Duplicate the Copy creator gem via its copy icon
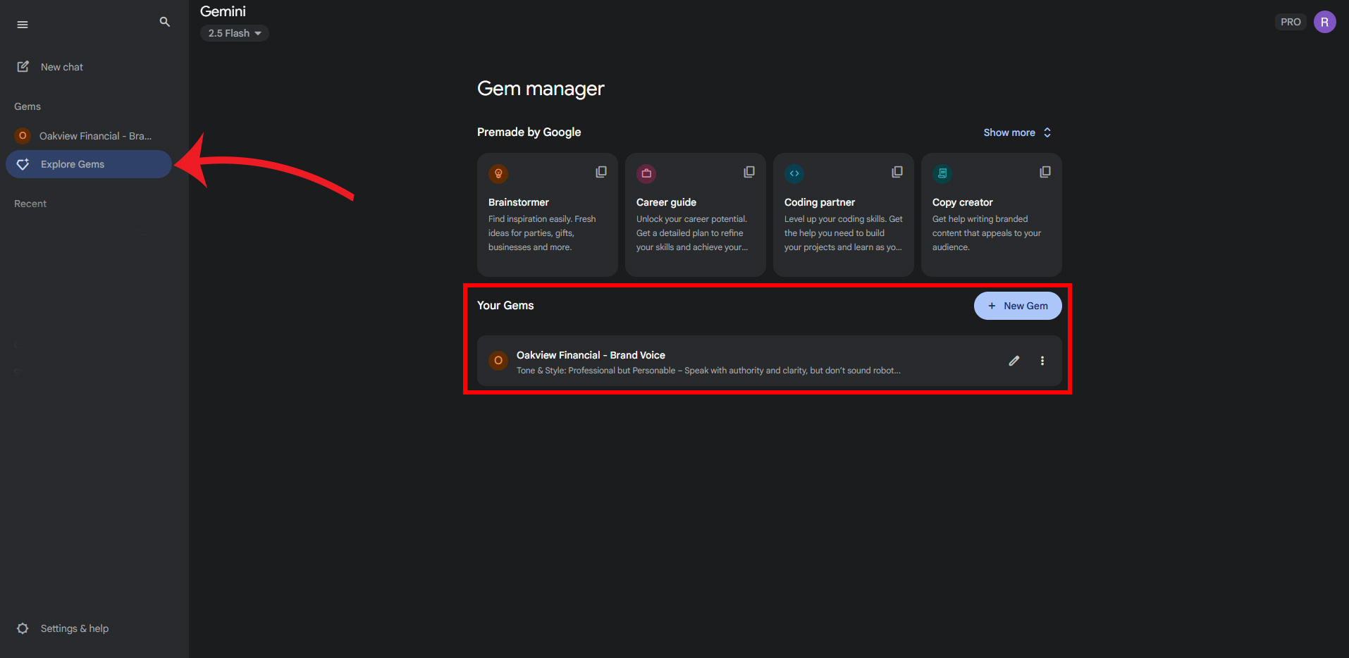Viewport: 1349px width, 658px height. pyautogui.click(x=1045, y=171)
